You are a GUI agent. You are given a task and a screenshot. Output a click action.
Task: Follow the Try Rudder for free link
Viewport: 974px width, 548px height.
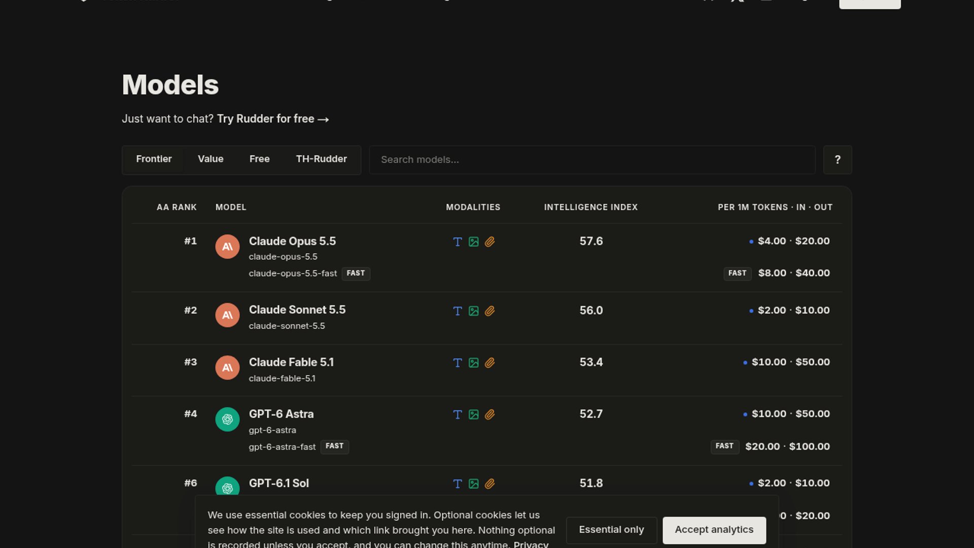click(273, 119)
